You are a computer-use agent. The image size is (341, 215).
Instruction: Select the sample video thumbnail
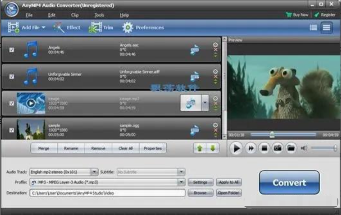31,129
